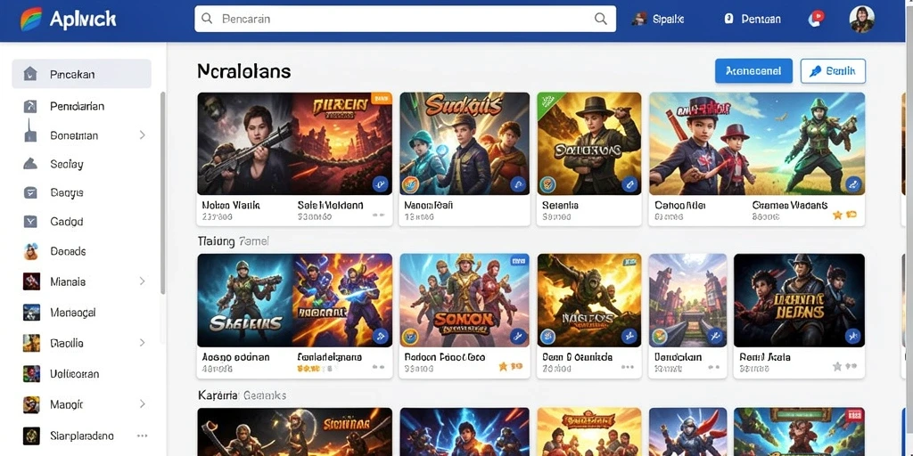Click gray star under Remd Asala
Screen dimensions: 913x456
tap(837, 367)
